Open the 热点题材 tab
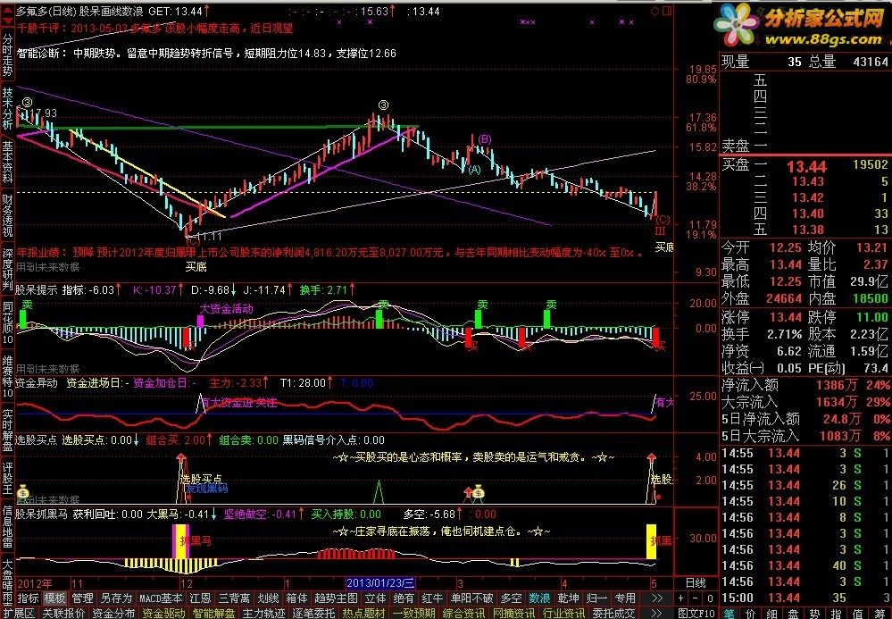The height and width of the screenshot is (619, 892). pos(363,613)
